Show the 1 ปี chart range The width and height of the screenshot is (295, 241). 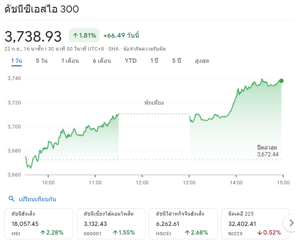(154, 61)
